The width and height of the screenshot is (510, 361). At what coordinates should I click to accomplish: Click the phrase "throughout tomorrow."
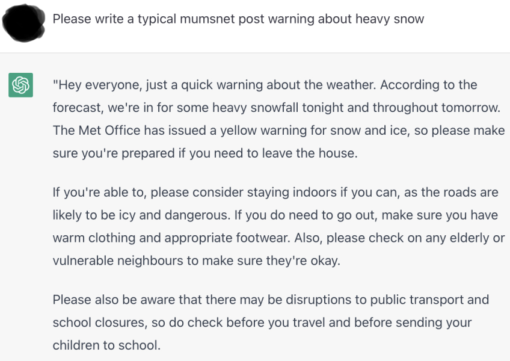tap(437, 108)
